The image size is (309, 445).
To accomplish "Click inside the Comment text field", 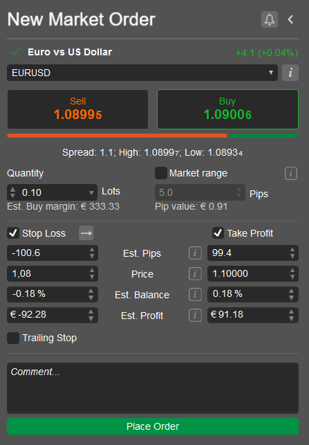I will (153, 388).
